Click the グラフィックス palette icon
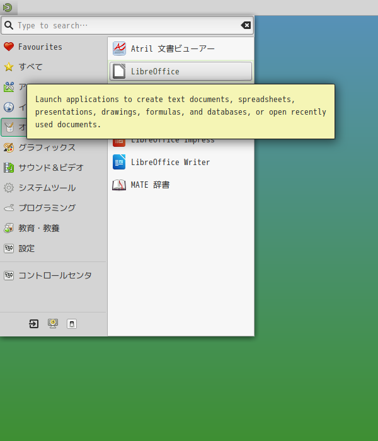This screenshot has height=441, width=378. [x=9, y=147]
